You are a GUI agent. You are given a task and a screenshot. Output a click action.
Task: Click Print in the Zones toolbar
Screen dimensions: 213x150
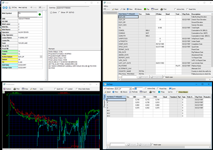click(164, 9)
